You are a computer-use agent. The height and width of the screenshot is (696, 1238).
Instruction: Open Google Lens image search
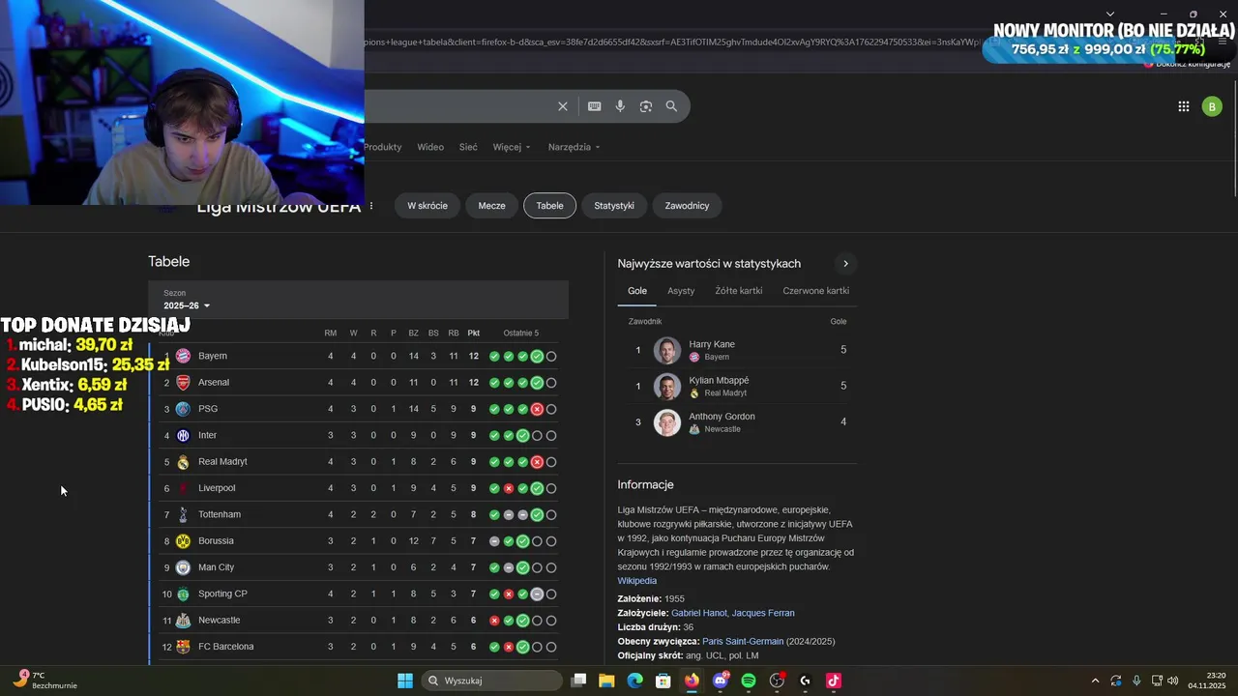coord(646,106)
